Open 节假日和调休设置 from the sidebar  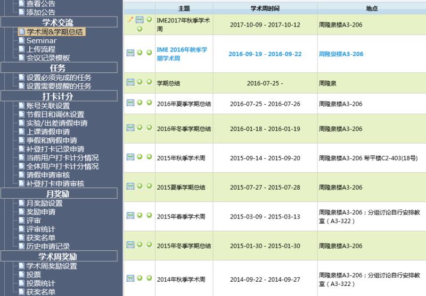(x=55, y=115)
